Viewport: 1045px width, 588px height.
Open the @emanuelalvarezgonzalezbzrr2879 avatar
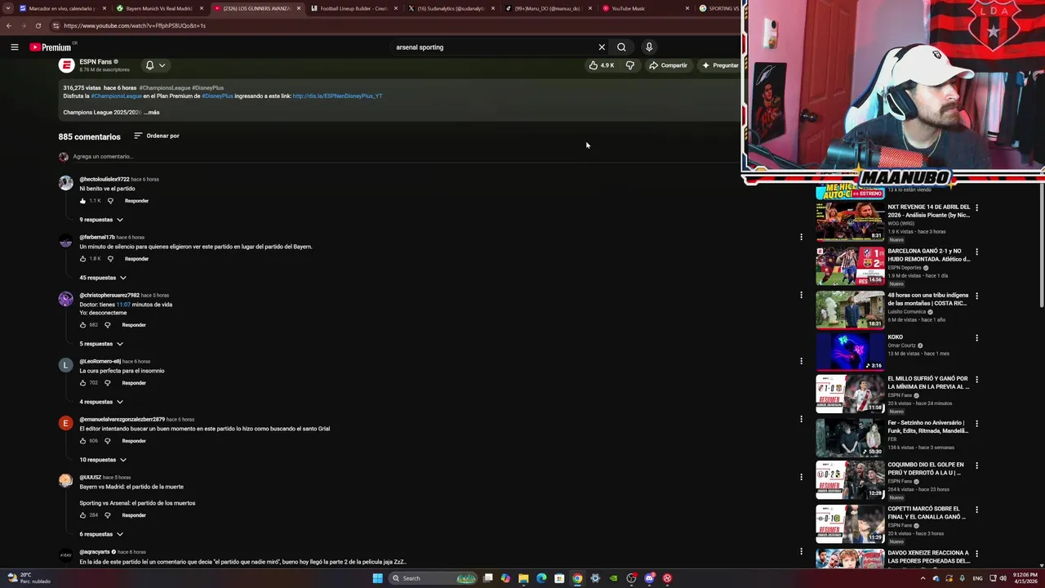click(x=66, y=423)
